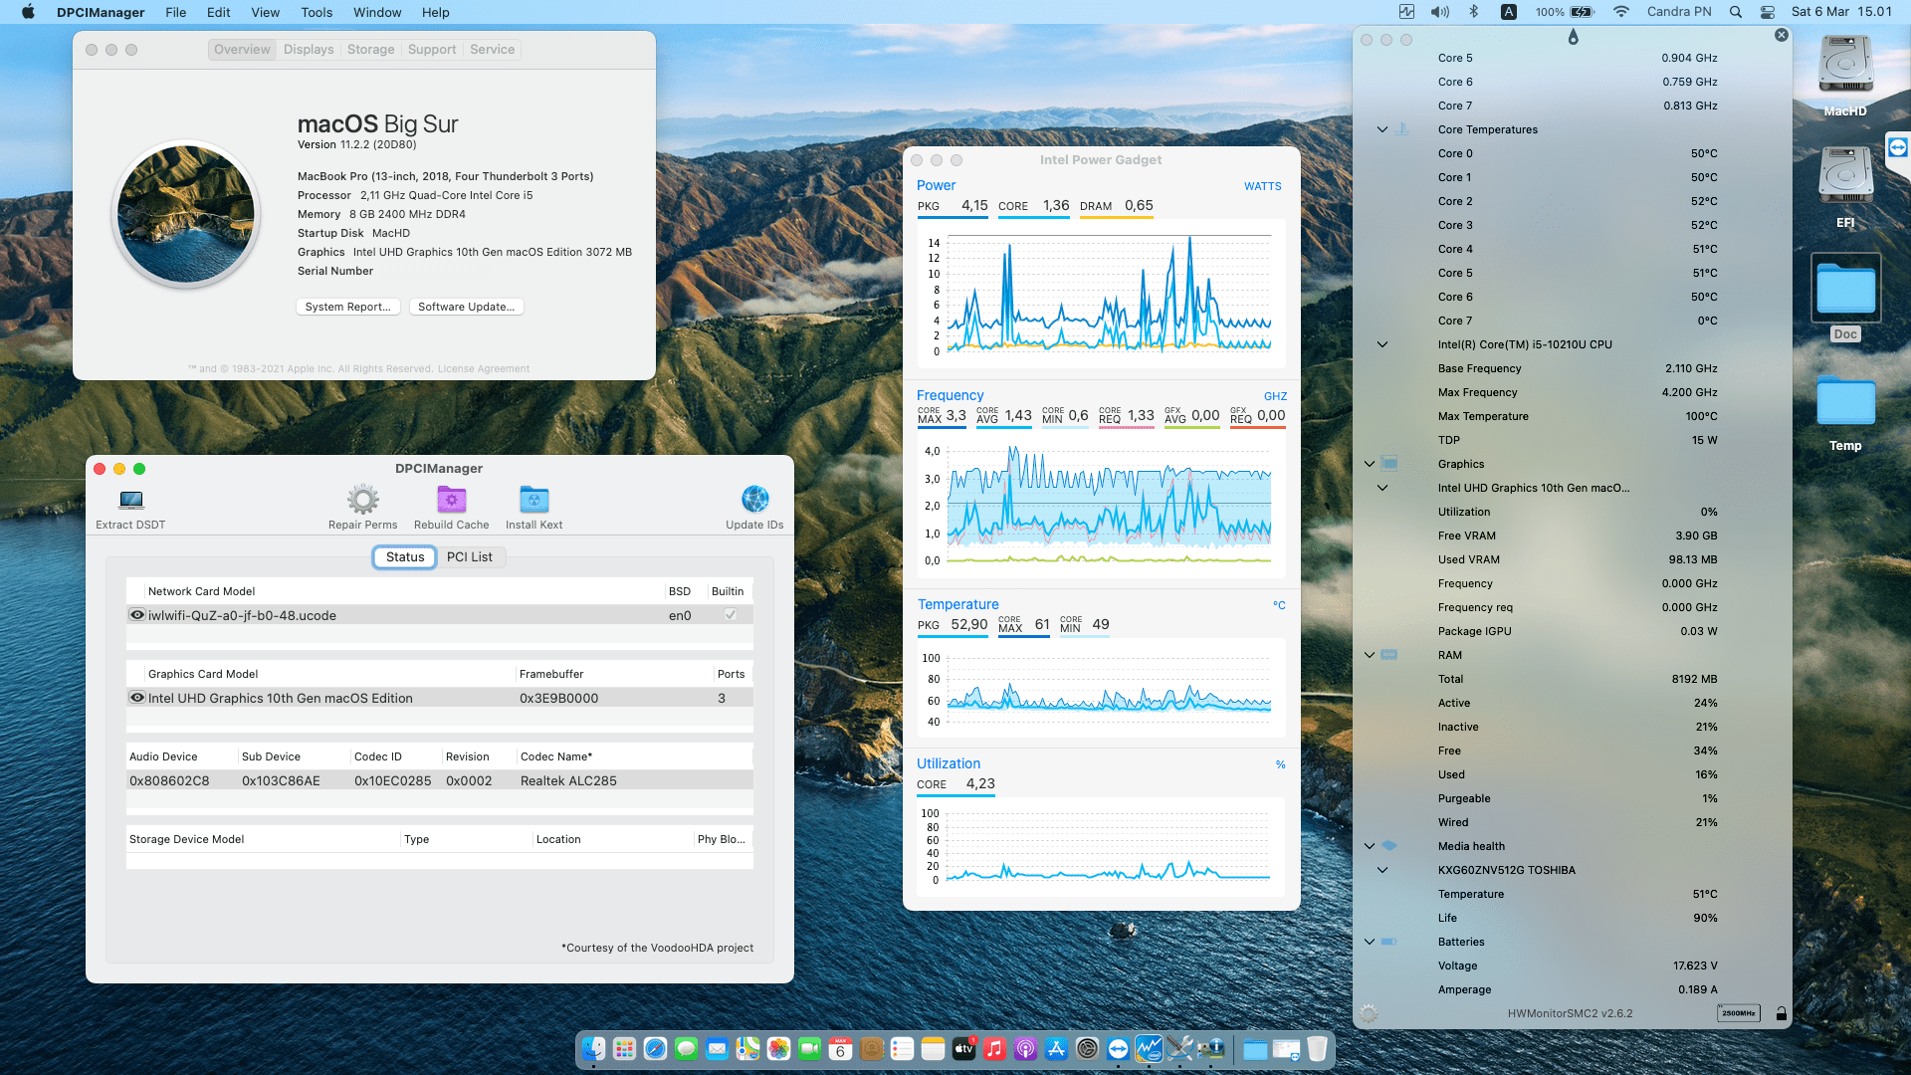Click the Rebuild Cache icon
This screenshot has width=1911, height=1075.
[452, 500]
